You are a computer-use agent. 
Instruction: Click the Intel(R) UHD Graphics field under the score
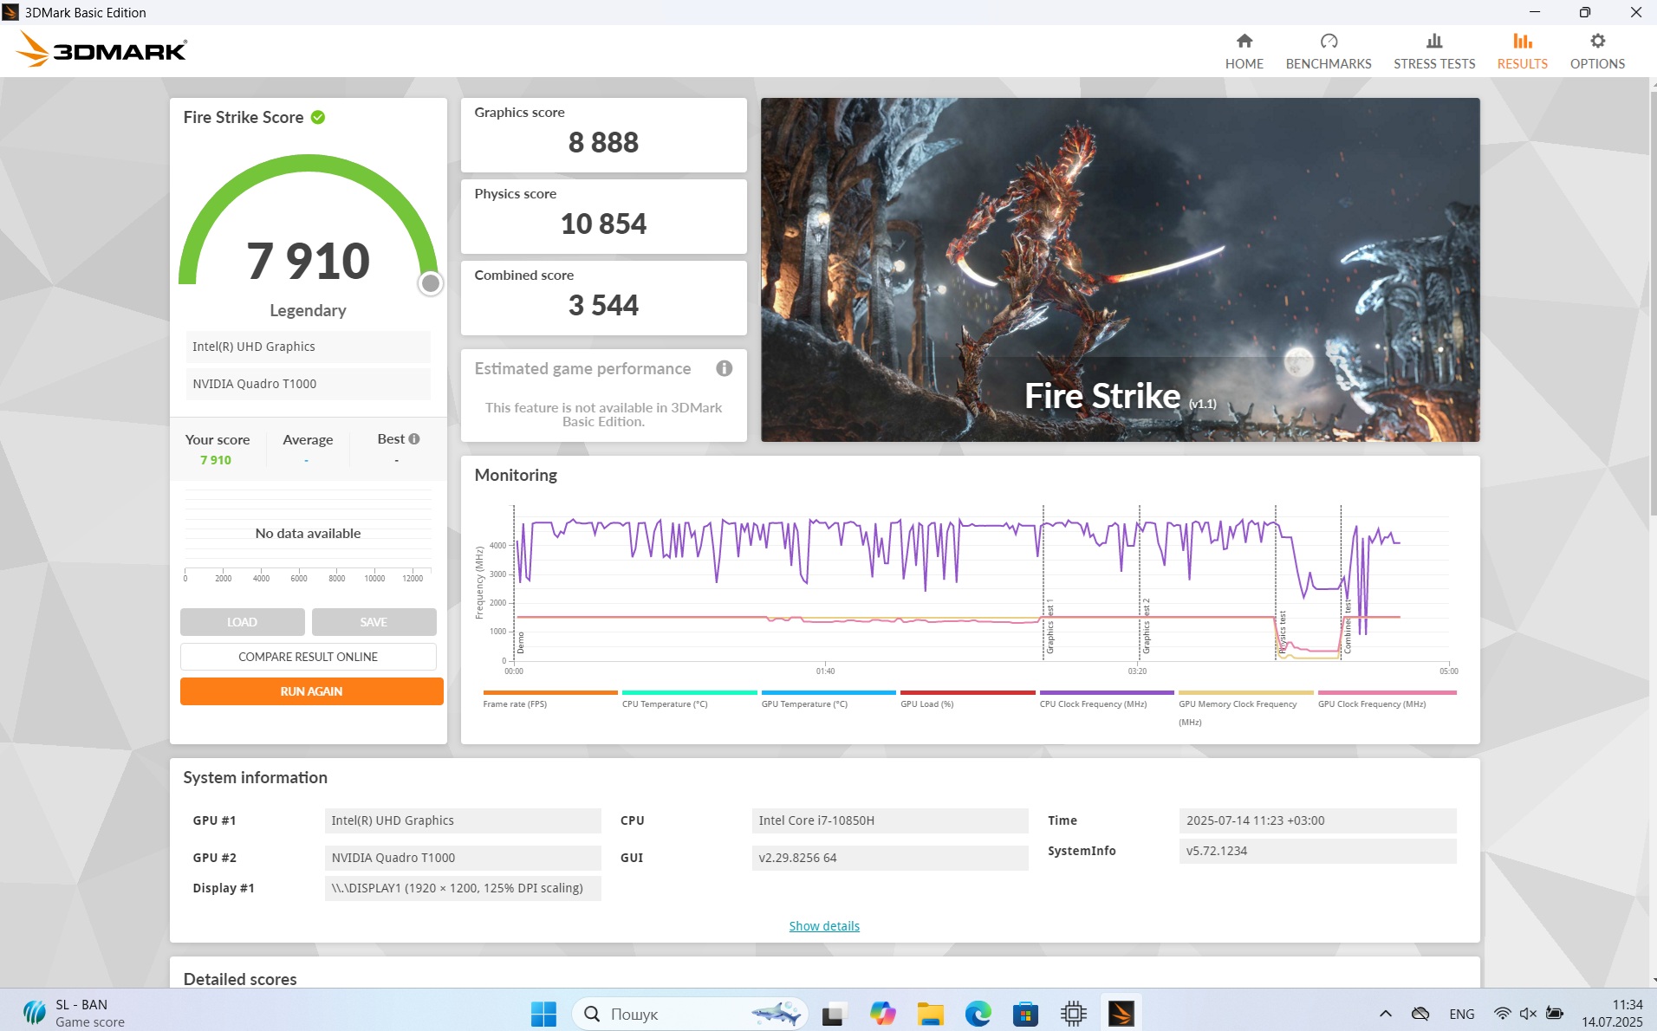tap(308, 347)
